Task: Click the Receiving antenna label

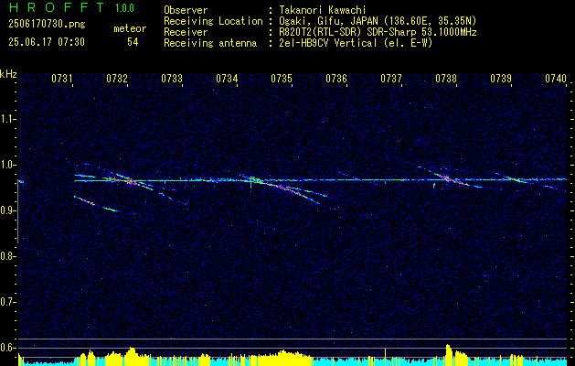Action: (210, 43)
